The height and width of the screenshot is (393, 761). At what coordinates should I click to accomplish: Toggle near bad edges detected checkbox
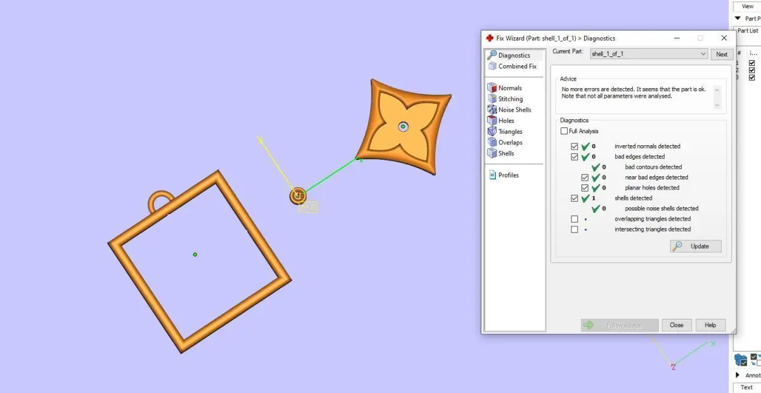click(585, 177)
